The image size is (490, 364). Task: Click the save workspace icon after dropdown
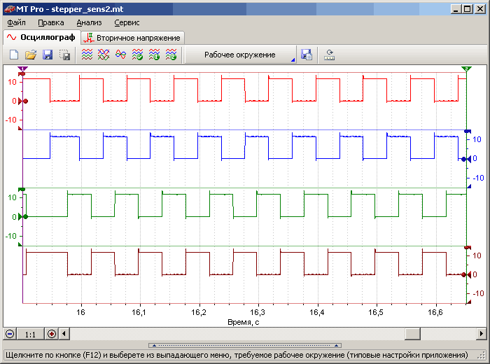(306, 55)
